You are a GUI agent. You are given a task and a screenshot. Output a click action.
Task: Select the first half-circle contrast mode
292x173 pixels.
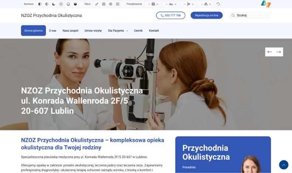(40, 4)
